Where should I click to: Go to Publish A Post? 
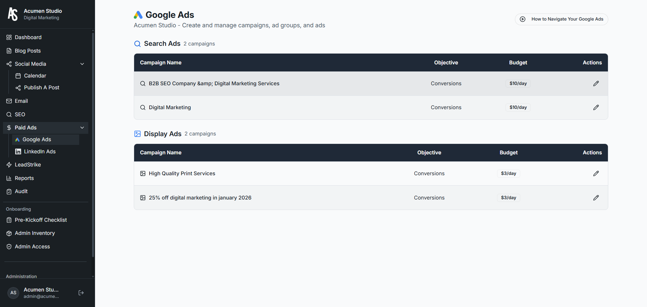[x=45, y=88]
